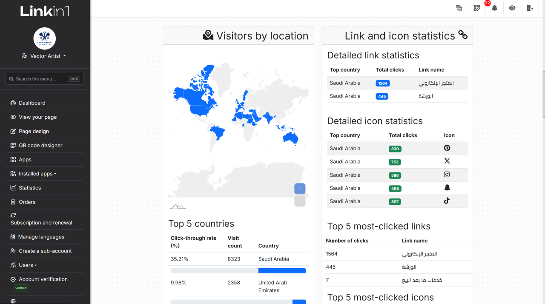Click the 753 clicks badge
The height and width of the screenshot is (304, 545).
(395, 162)
